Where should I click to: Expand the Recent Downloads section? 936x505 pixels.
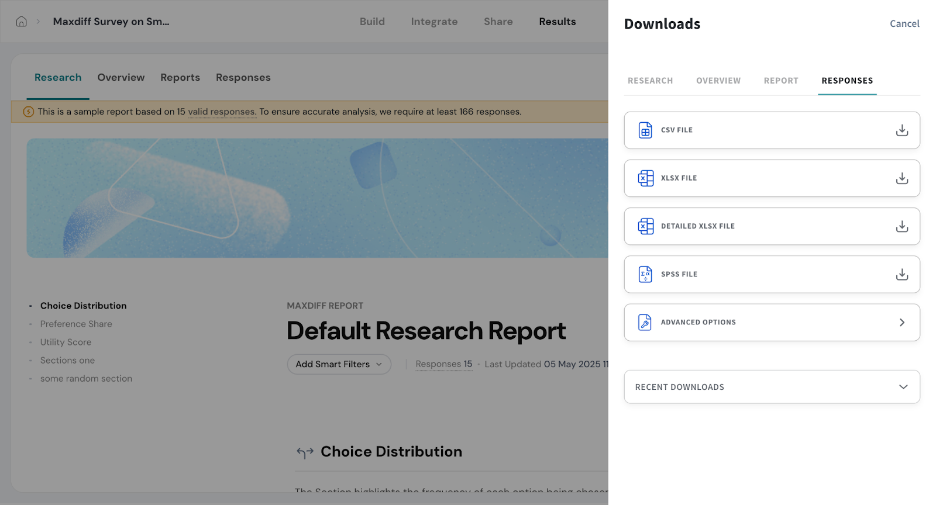click(x=903, y=387)
